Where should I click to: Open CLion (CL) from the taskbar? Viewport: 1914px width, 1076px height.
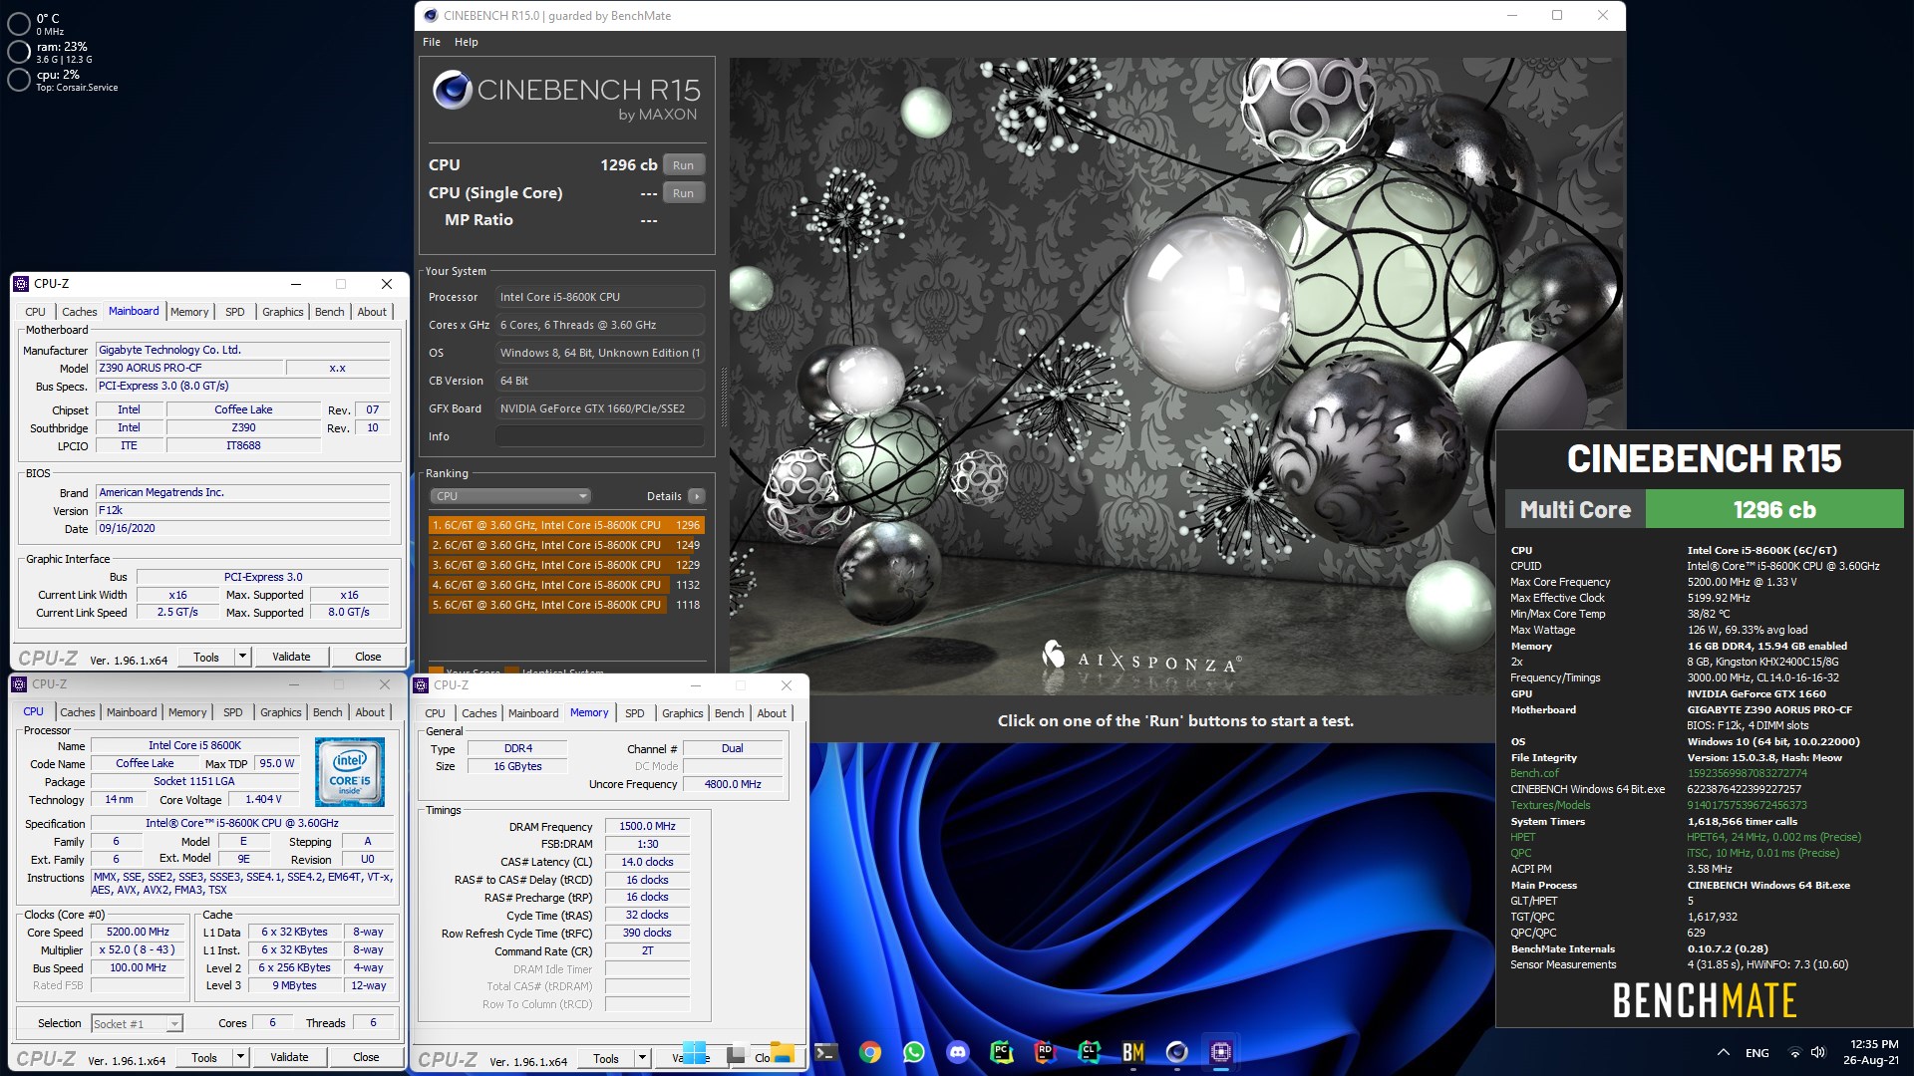(x=1089, y=1052)
